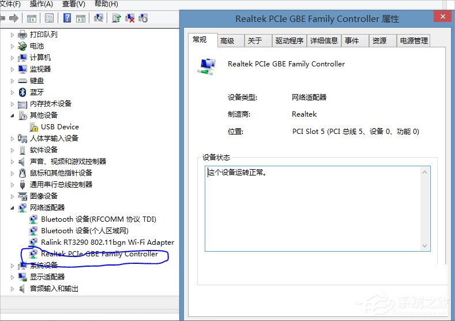Select Realtek PCIe GBE Family Controller in tree
The width and height of the screenshot is (455, 321).
(x=99, y=254)
